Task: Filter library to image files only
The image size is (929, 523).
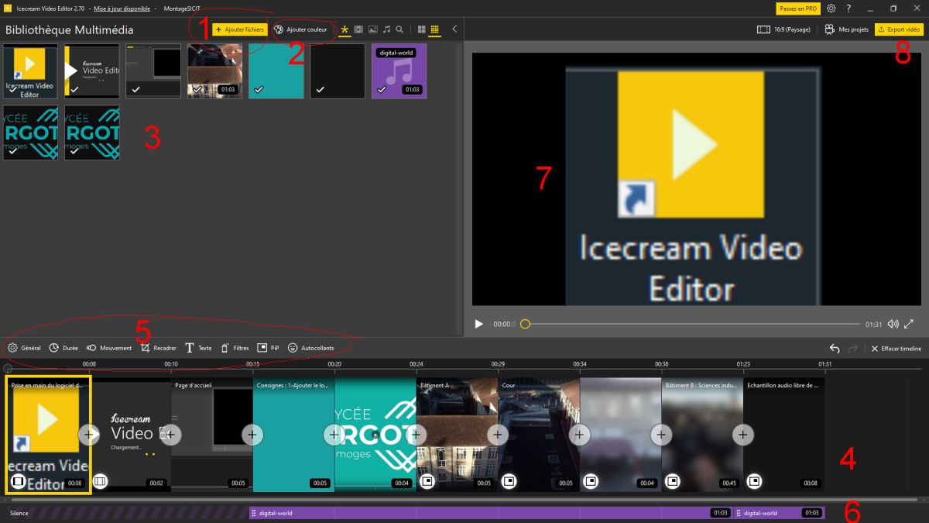Action: (373, 29)
